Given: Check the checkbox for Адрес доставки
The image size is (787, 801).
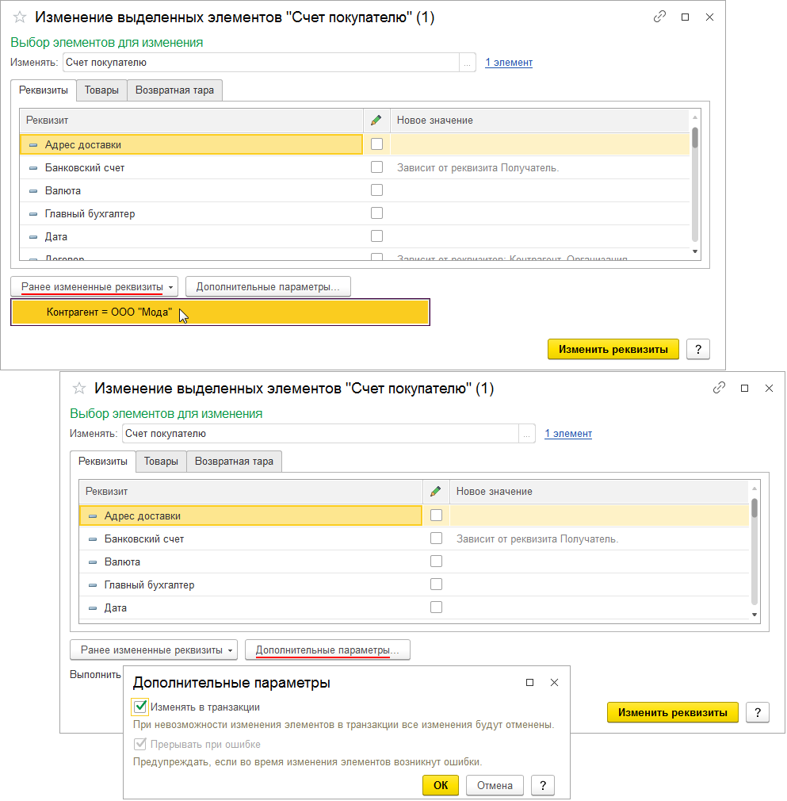Looking at the screenshot, I should pyautogui.click(x=377, y=144).
